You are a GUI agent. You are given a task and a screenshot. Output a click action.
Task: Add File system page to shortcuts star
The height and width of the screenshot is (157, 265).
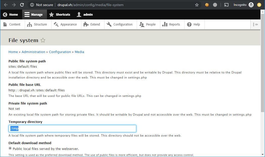(x=43, y=40)
